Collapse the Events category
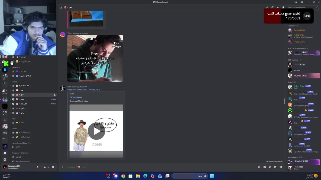The height and width of the screenshot is (180, 321). [15, 128]
